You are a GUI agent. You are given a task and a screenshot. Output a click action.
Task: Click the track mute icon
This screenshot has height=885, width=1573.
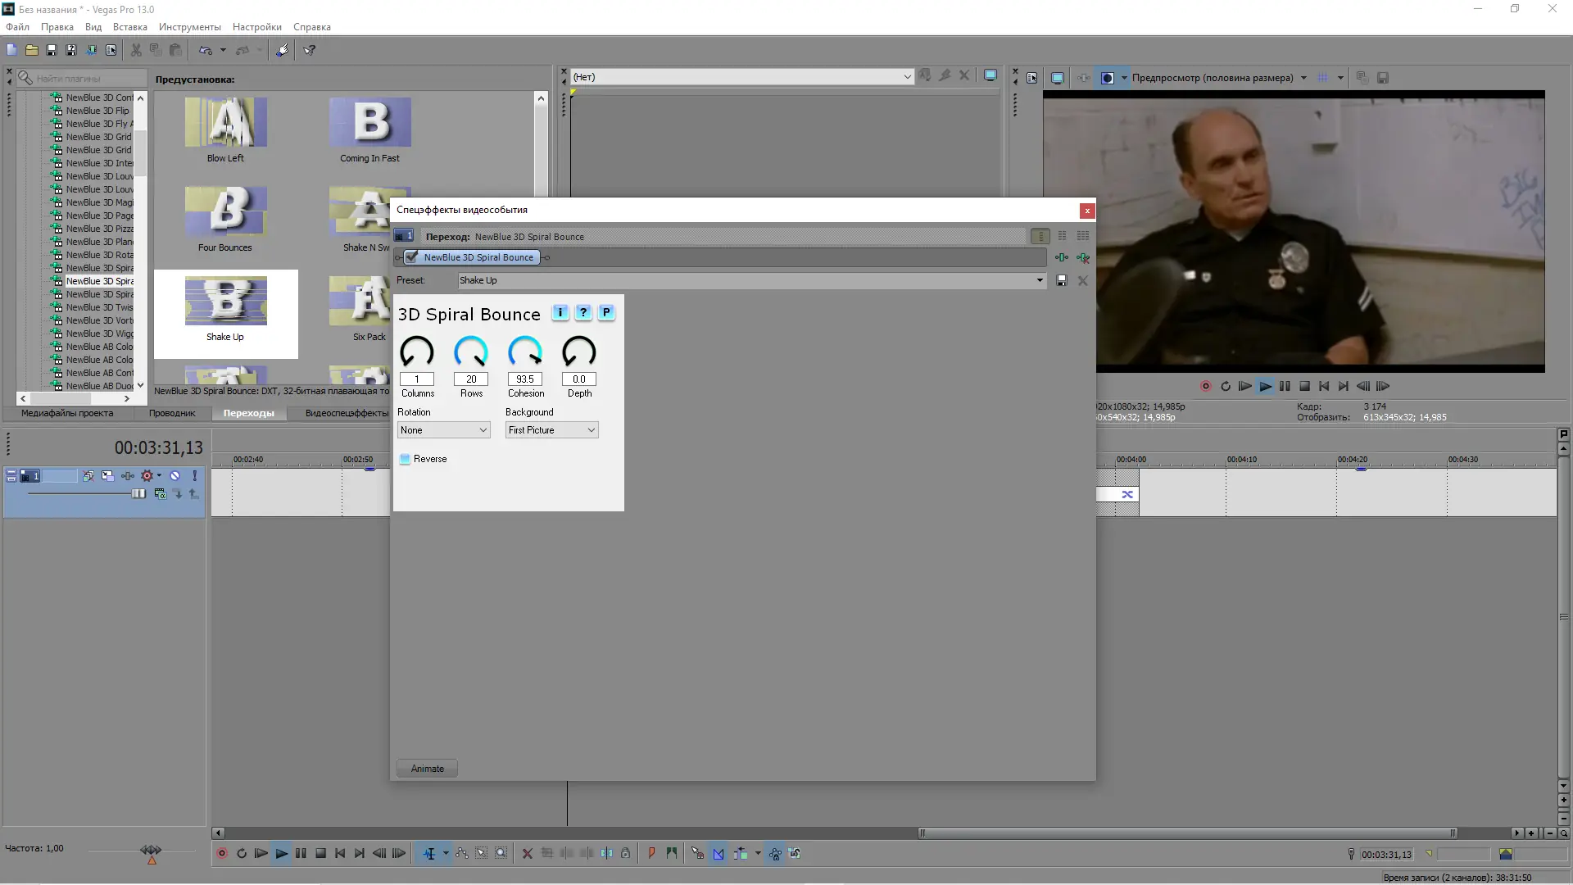pos(175,475)
